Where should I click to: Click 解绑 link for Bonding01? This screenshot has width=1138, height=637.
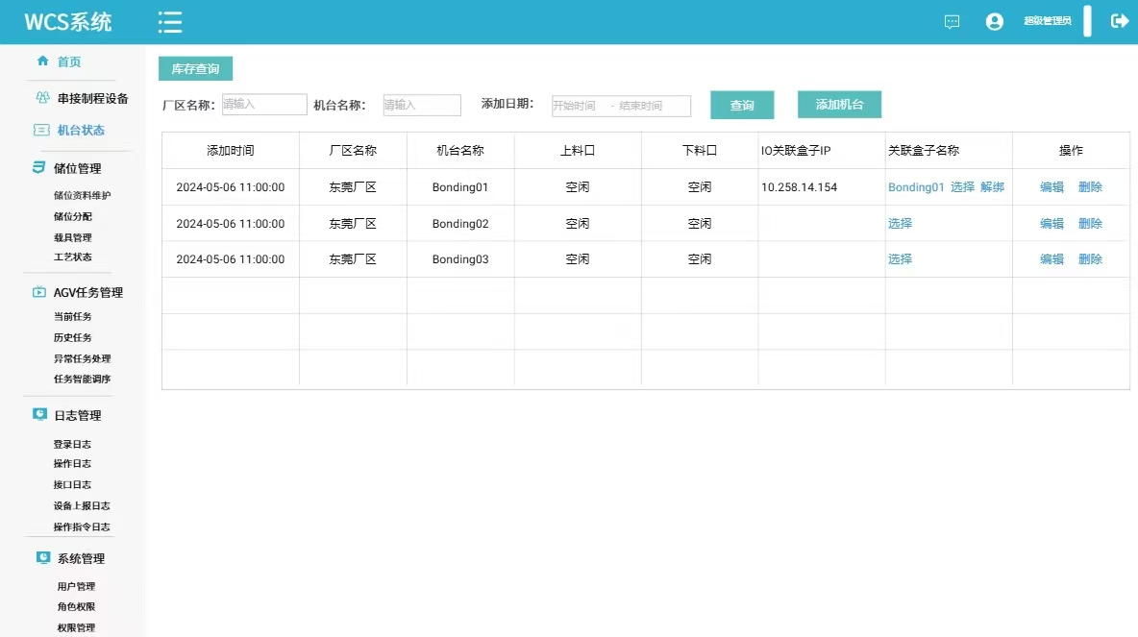(x=992, y=187)
